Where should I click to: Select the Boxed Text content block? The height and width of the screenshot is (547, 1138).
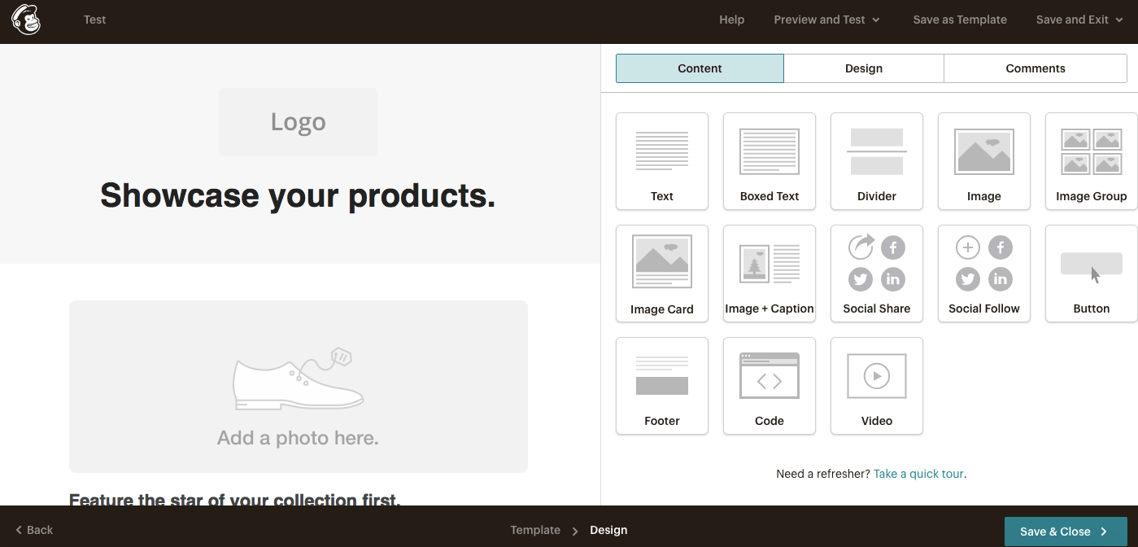click(769, 161)
